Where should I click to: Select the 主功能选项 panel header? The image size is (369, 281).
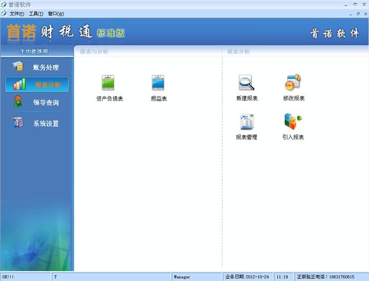[x=37, y=52]
